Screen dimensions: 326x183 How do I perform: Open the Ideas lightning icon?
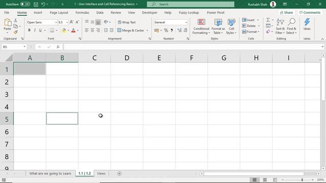pos(307,22)
